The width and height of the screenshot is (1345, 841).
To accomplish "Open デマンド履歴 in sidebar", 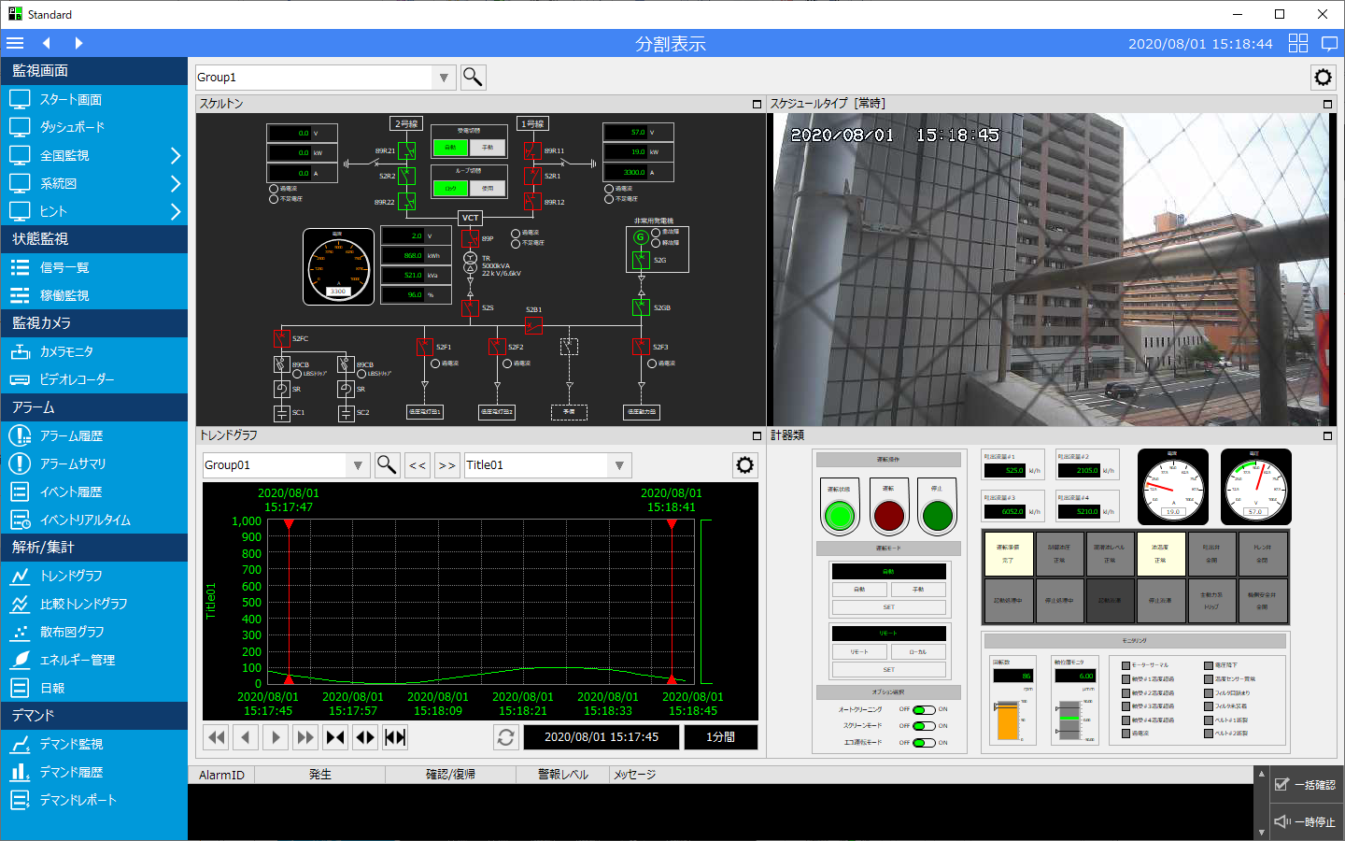I will pyautogui.click(x=93, y=772).
